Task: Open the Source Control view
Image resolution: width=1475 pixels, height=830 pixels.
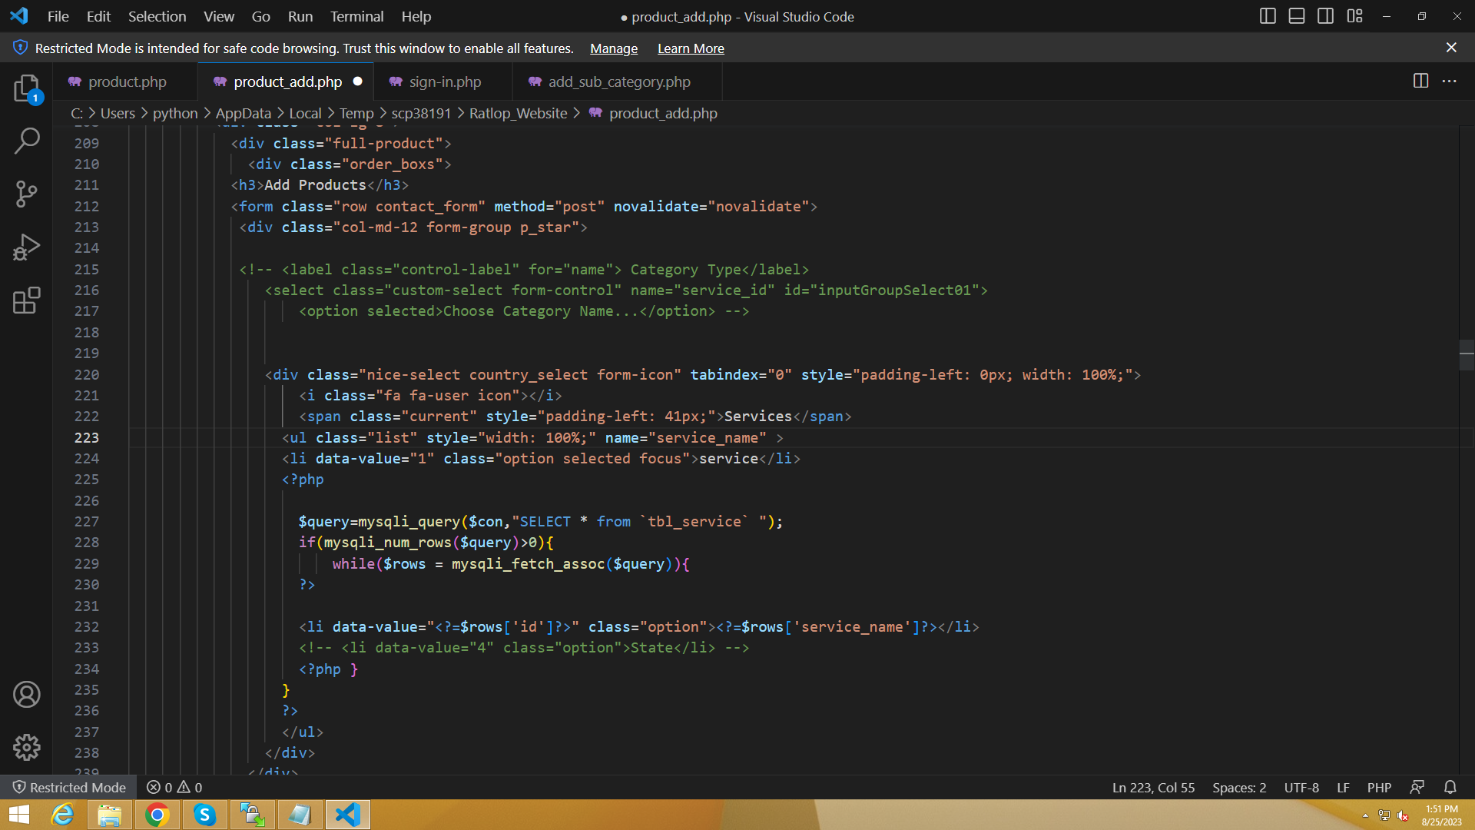Action: pyautogui.click(x=27, y=194)
